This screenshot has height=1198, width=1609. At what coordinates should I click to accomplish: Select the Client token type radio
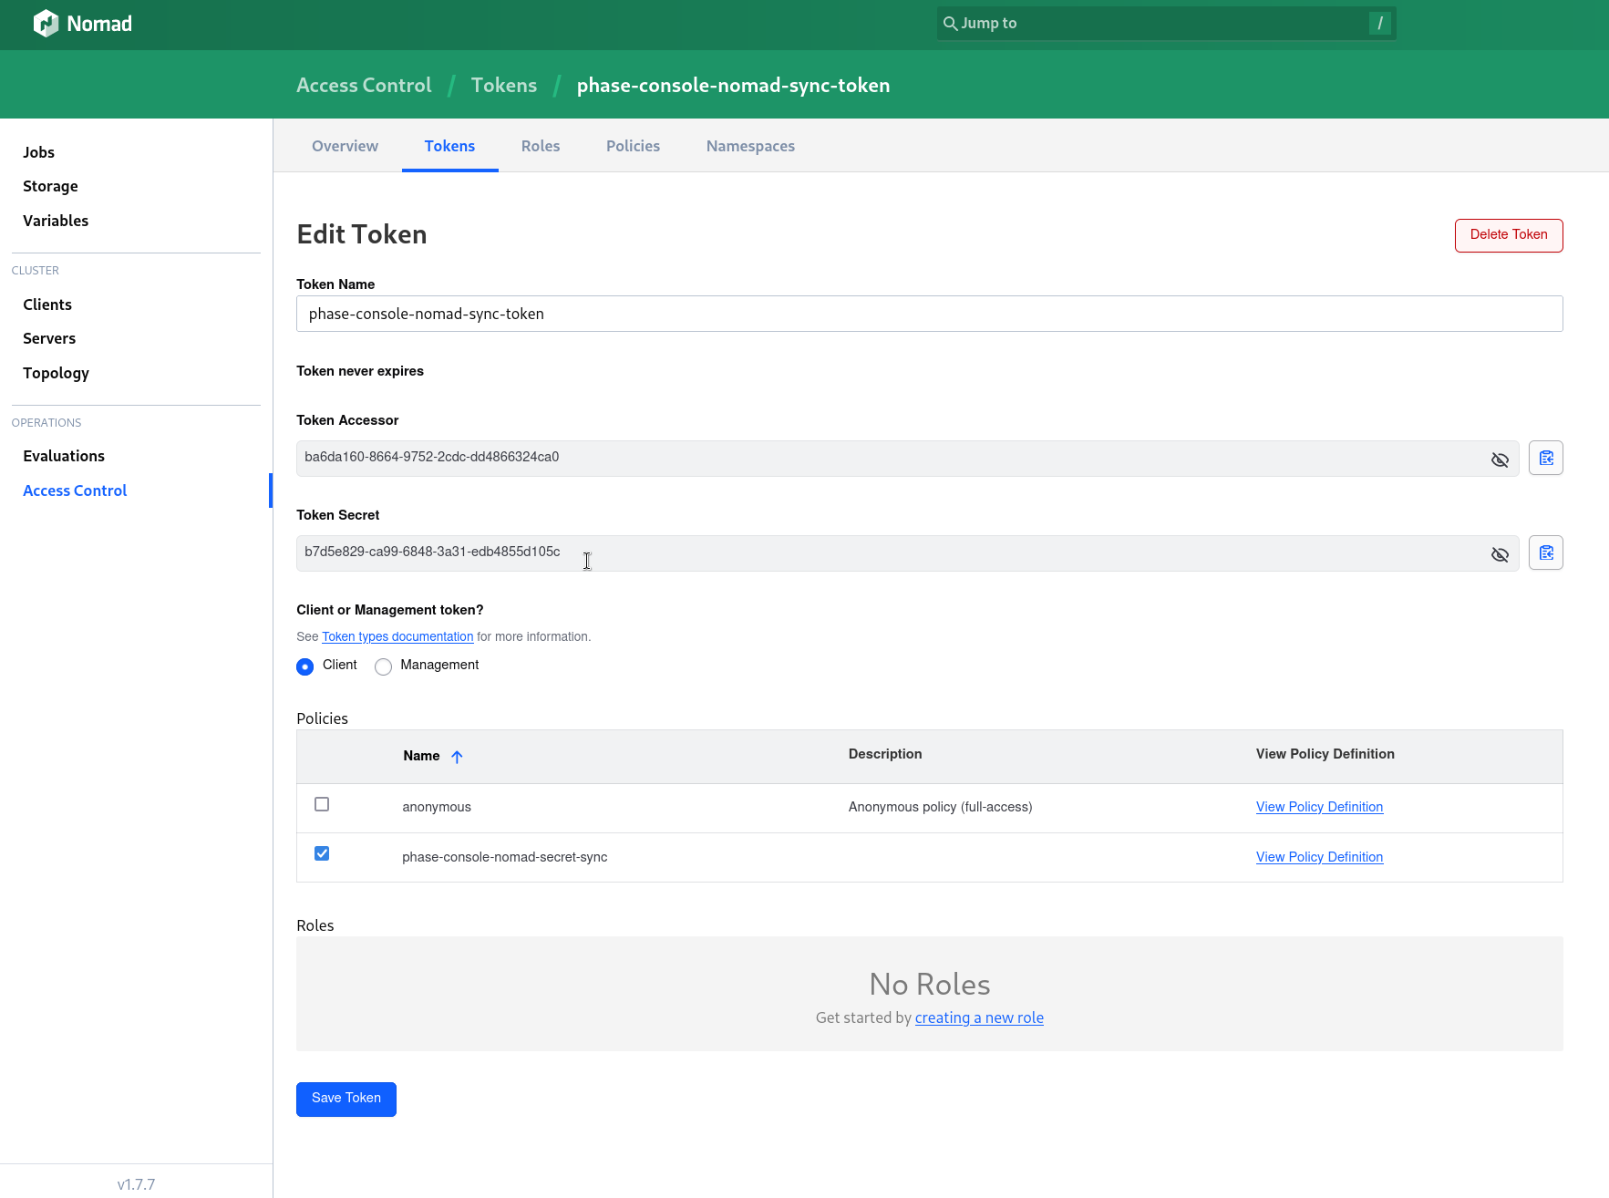305,666
